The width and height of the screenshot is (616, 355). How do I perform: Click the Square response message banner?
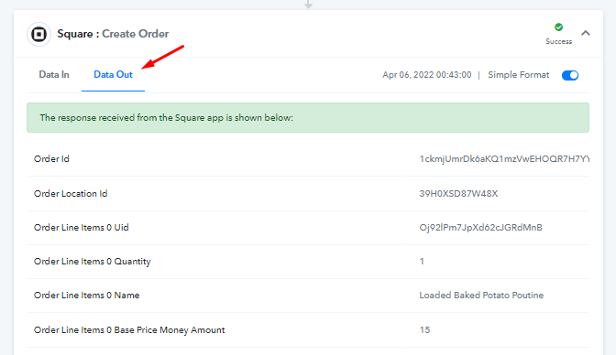[x=308, y=118]
